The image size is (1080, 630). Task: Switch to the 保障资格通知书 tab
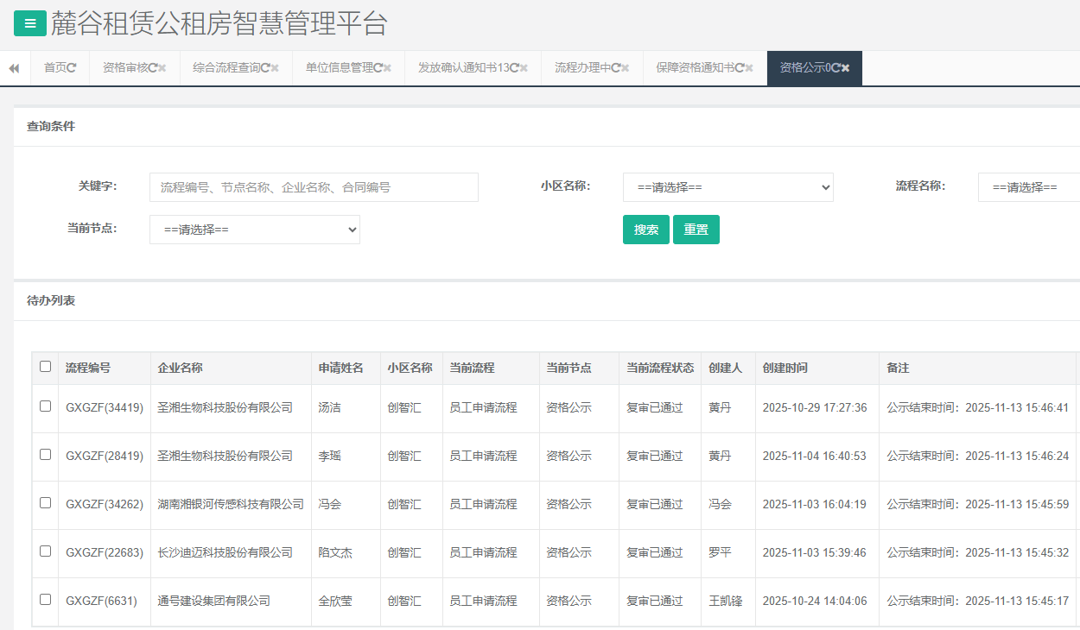pos(694,68)
